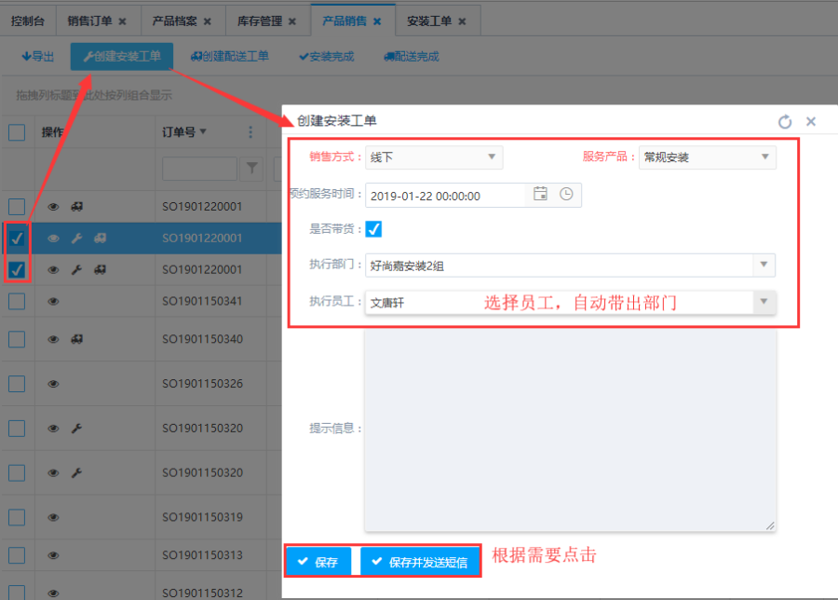This screenshot has width=838, height=600.
Task: Click the truck icon in SO1901150340 row
Action: tap(77, 338)
